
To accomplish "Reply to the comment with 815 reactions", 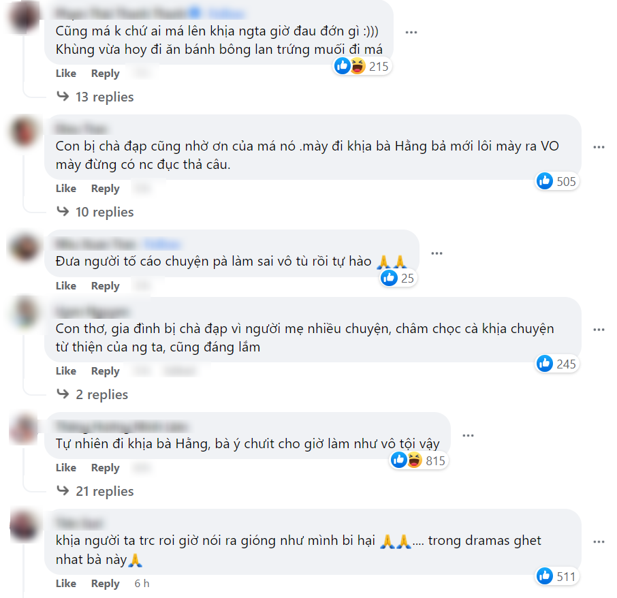I will 106,468.
